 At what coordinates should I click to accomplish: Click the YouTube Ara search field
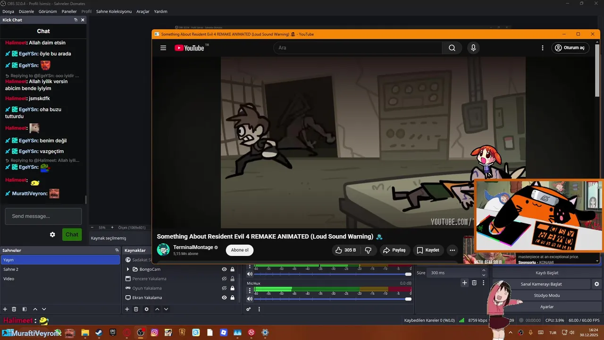[x=358, y=48]
